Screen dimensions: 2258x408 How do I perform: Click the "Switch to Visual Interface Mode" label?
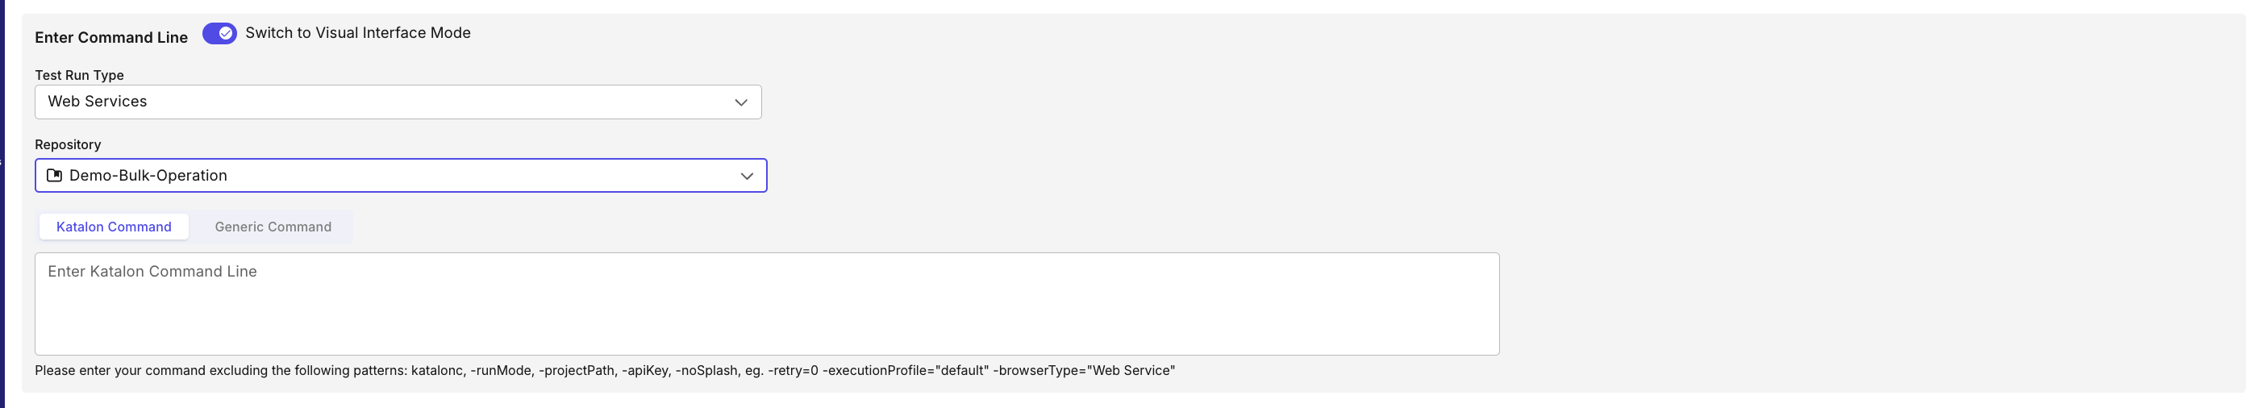pos(357,33)
